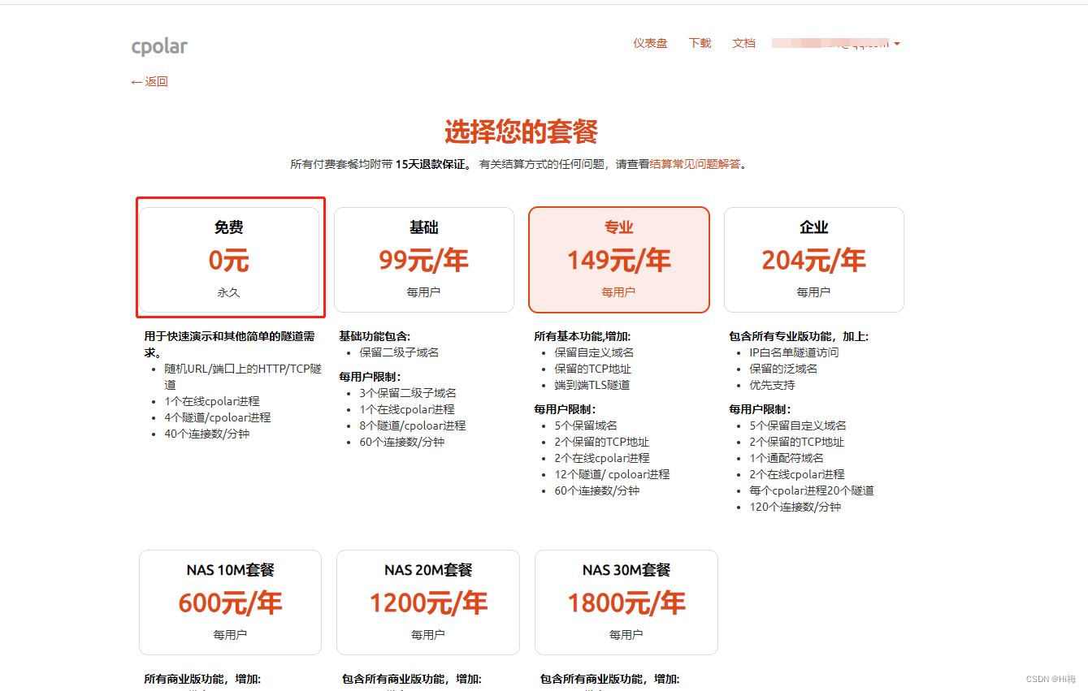Click 每个cpolar进程20个隧道 list item
This screenshot has width=1088, height=691.
(812, 490)
